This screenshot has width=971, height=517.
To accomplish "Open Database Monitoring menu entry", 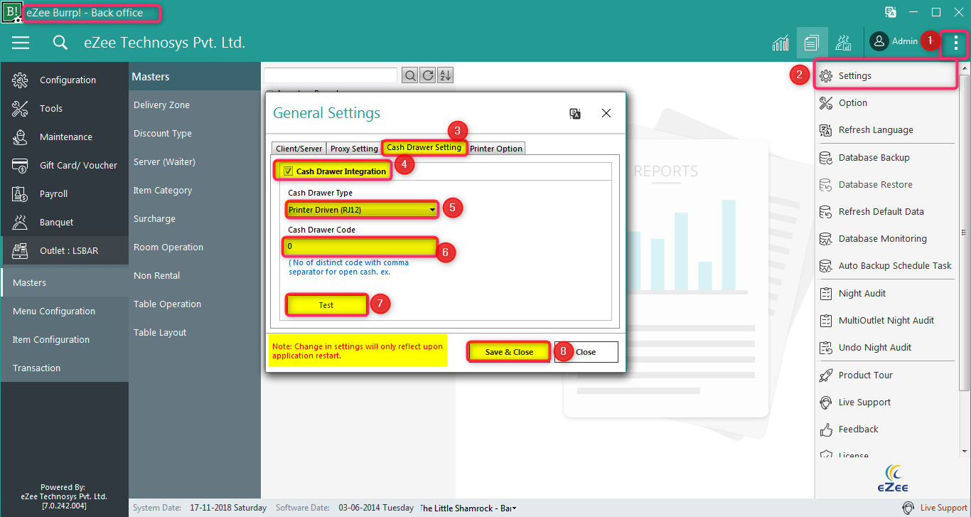I will 886,238.
